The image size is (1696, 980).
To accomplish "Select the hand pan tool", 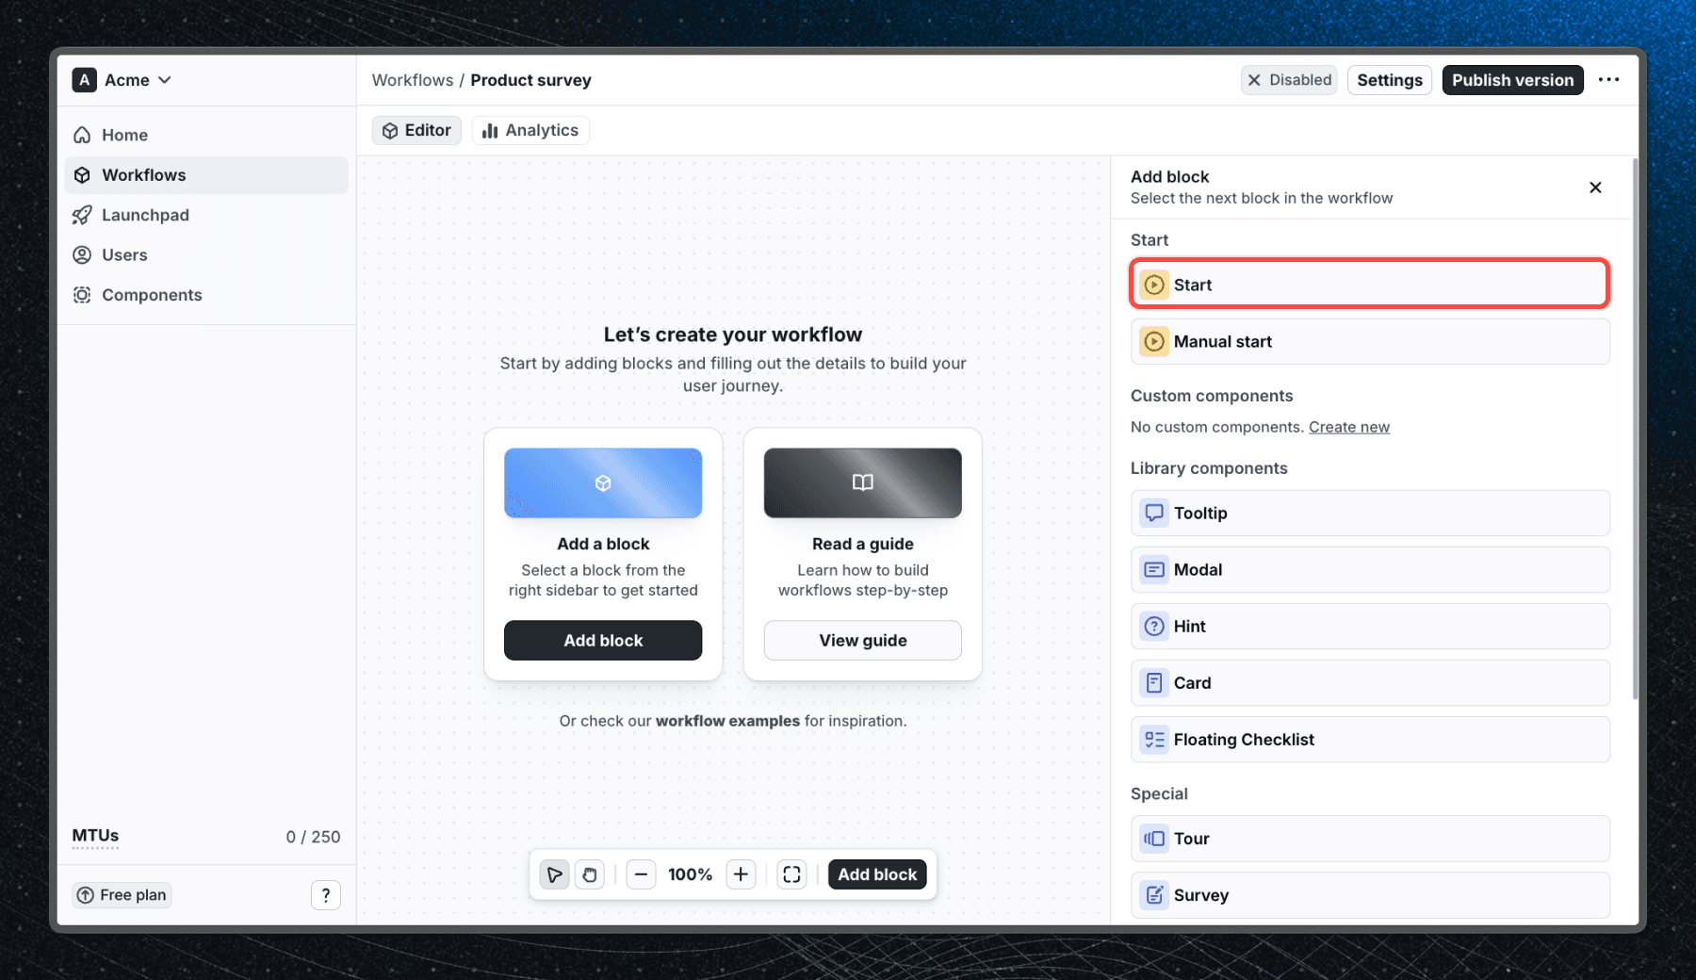I will [x=590, y=874].
